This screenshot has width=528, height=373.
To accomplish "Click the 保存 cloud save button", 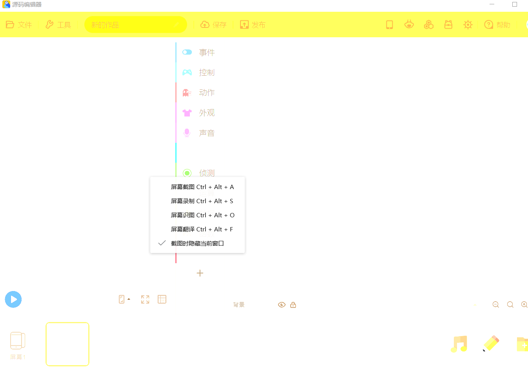I will pos(213,25).
